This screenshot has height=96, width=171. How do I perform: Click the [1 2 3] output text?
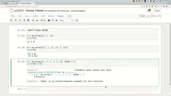pyautogui.click(x=31, y=42)
